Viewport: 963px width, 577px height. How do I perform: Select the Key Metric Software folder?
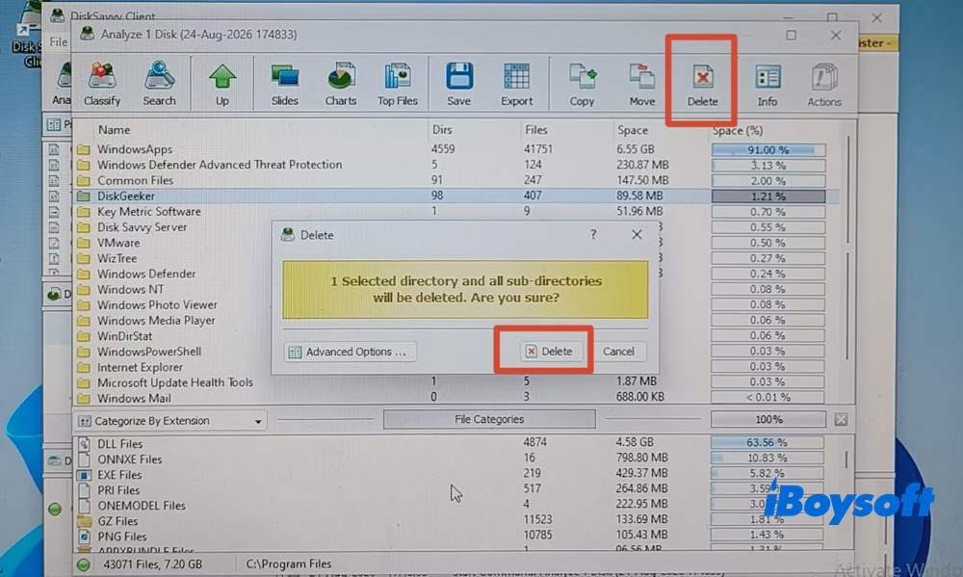pyautogui.click(x=455, y=211)
